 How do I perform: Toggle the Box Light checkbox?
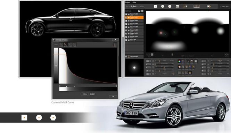[x=126, y=40]
